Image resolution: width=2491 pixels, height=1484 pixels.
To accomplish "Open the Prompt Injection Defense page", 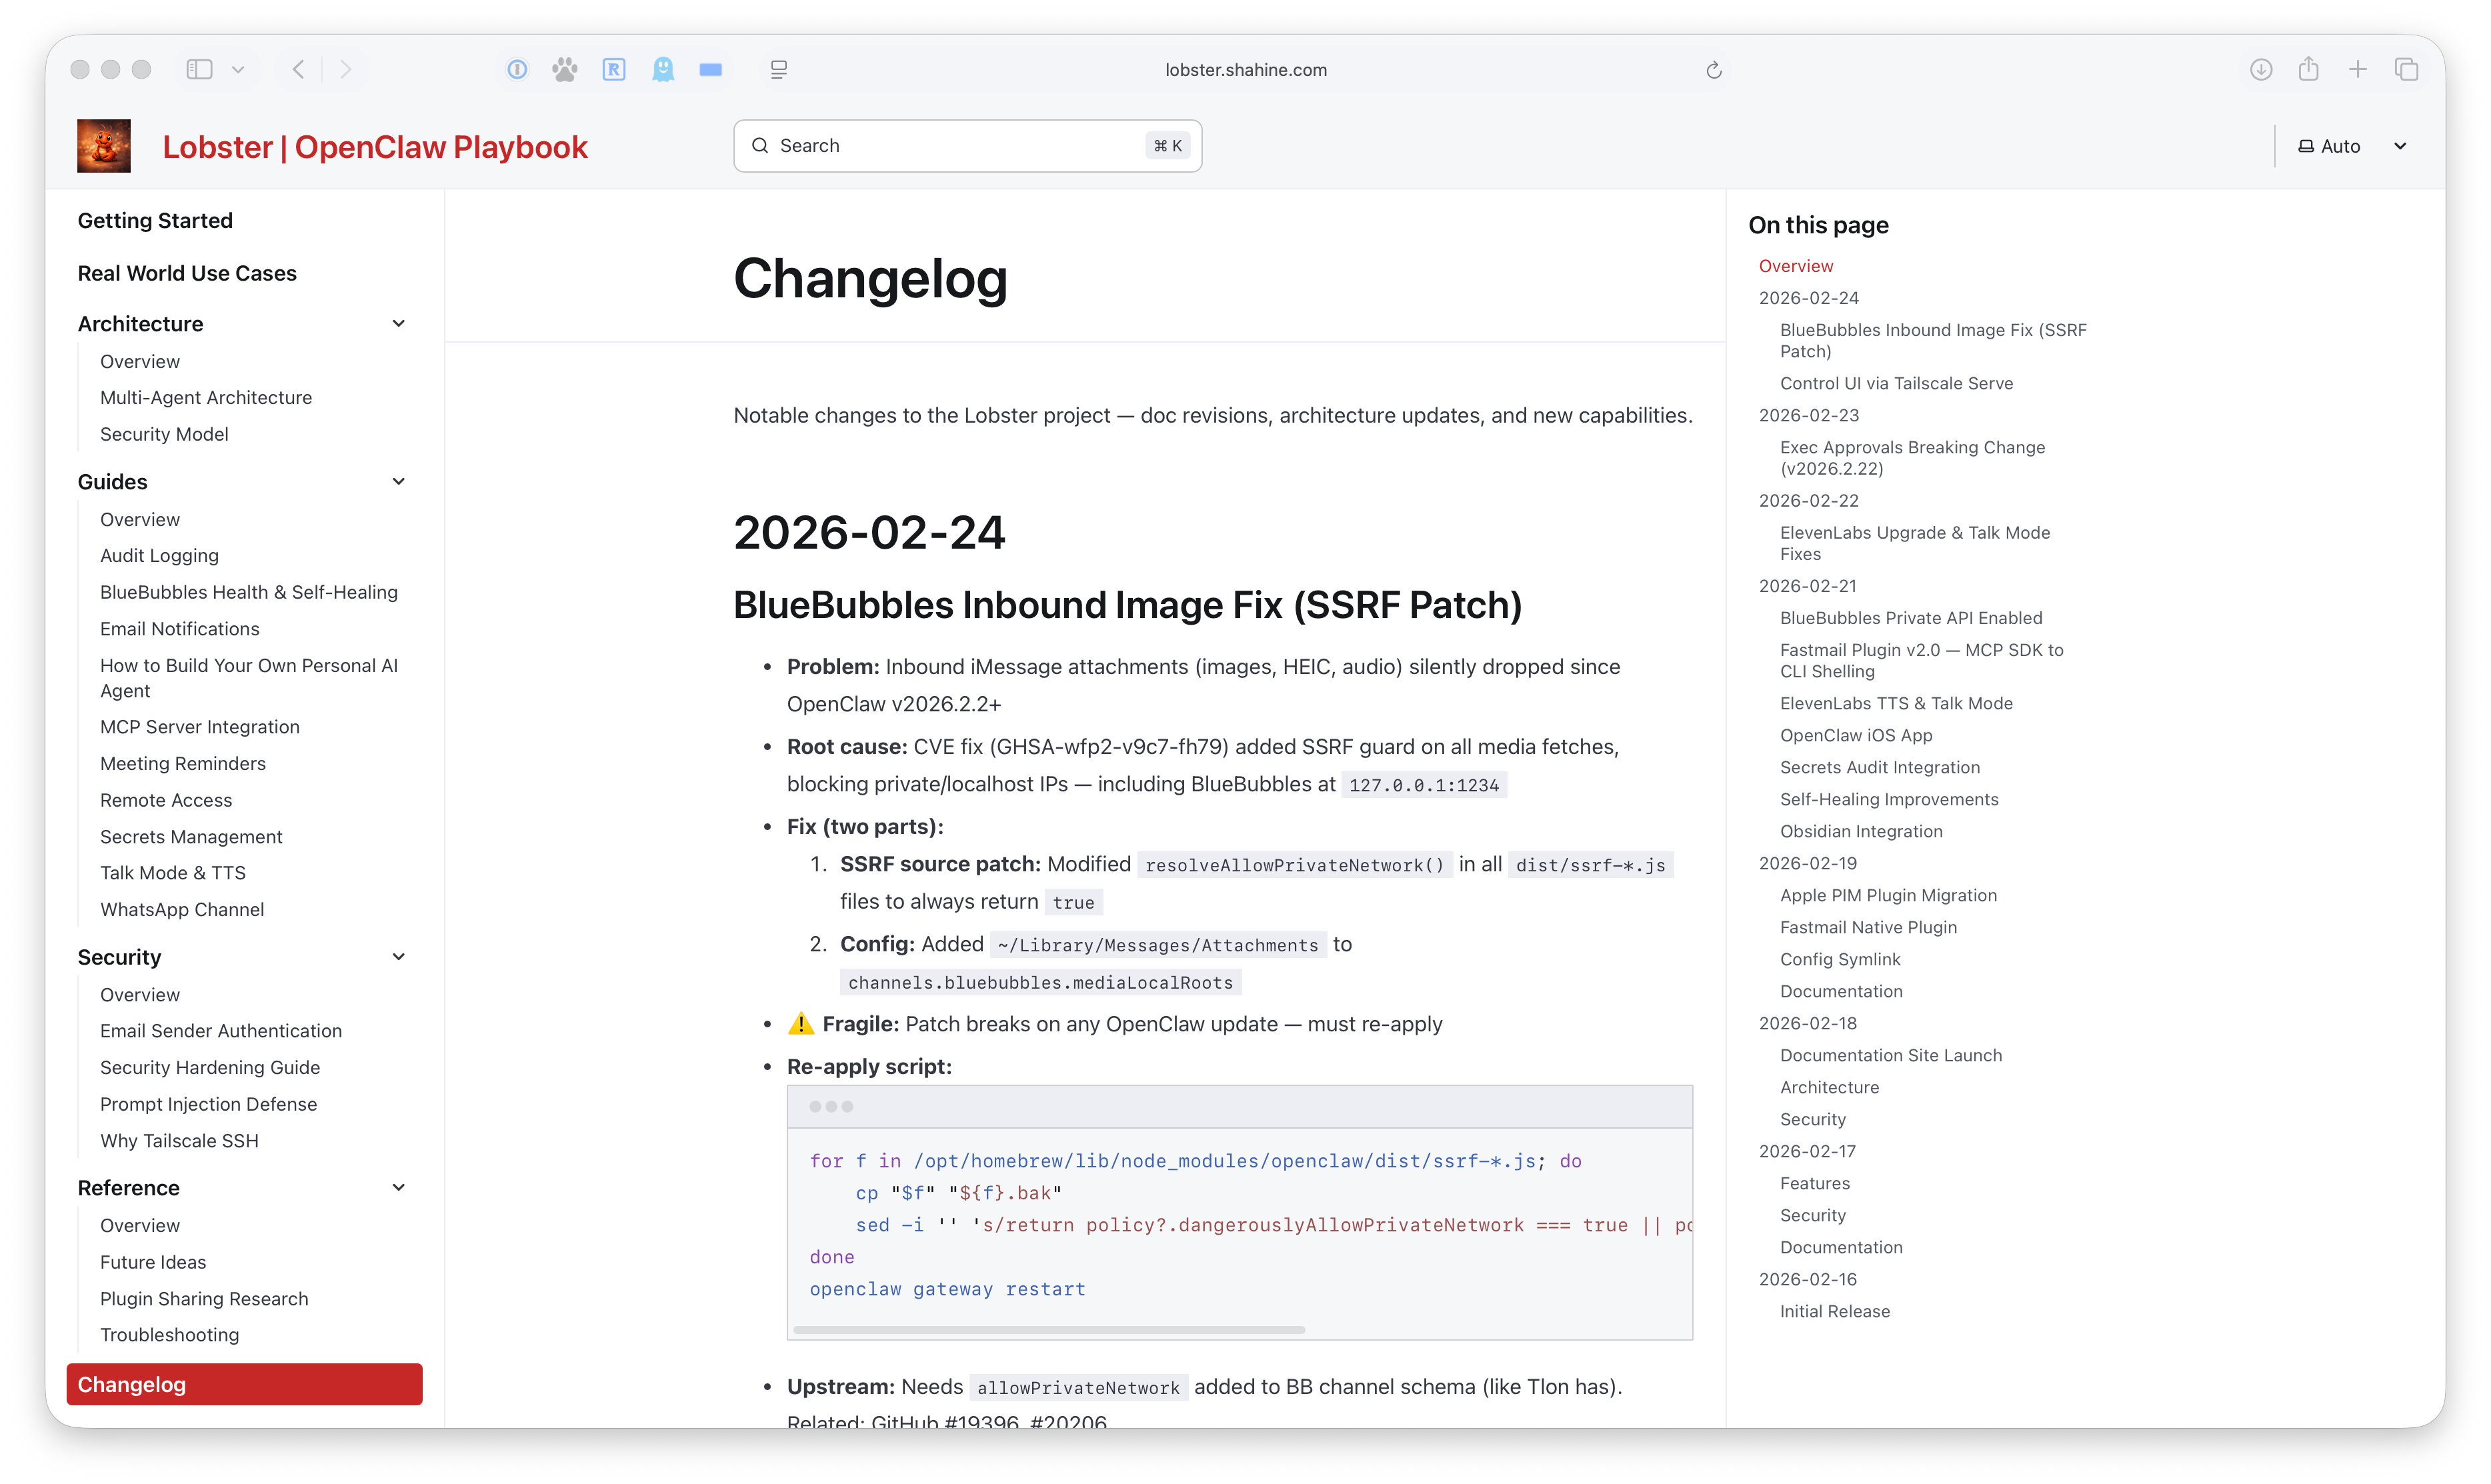I will 208,1104.
